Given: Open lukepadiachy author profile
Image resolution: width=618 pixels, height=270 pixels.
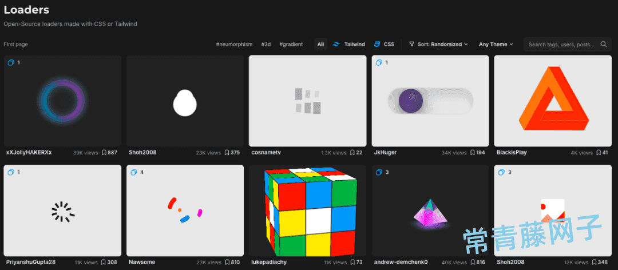Looking at the screenshot, I should click(269, 262).
